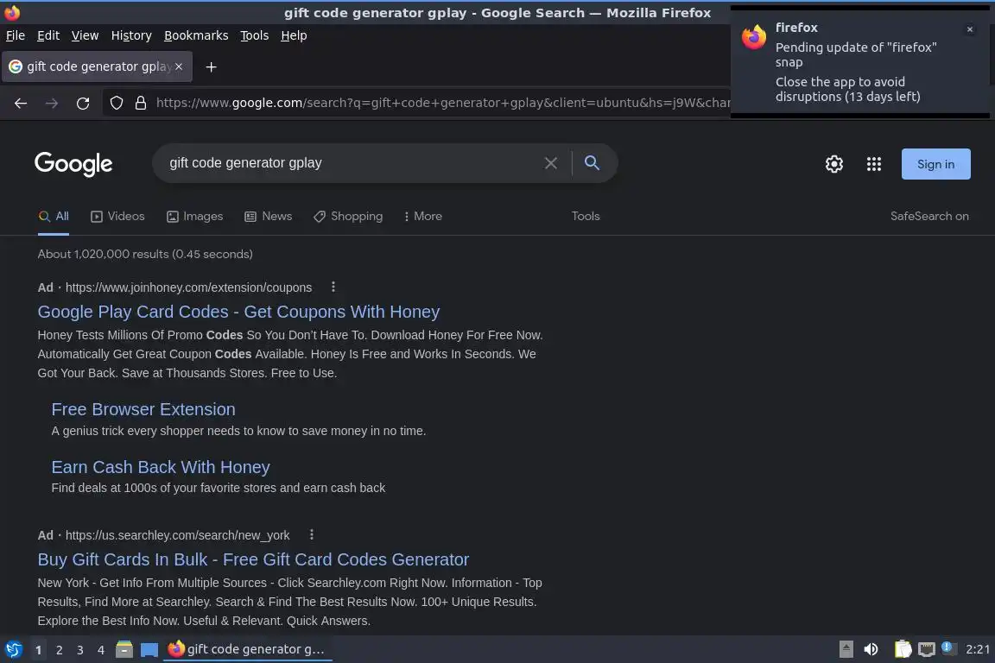
Task: Click the results count text
Action: (x=145, y=255)
